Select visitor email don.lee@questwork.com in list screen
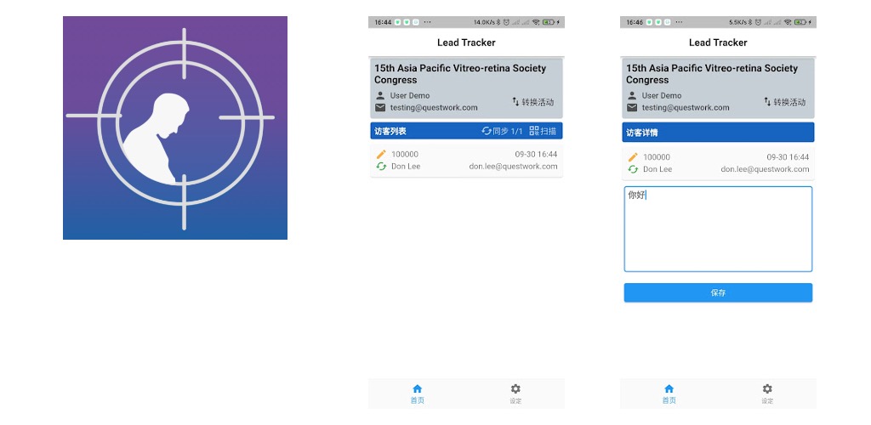Image resolution: width=871 pixels, height=425 pixels. (513, 167)
